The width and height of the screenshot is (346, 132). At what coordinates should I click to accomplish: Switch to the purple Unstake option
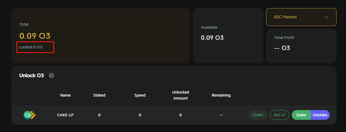(320, 115)
